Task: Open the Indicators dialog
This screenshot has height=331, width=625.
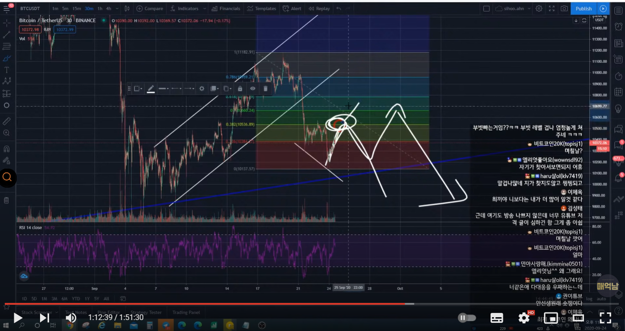Action: [x=184, y=9]
